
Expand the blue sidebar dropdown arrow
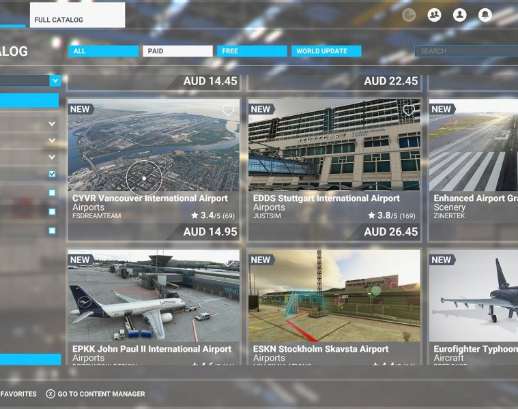[55, 80]
